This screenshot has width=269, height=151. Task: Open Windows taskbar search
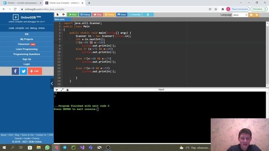coord(13,147)
